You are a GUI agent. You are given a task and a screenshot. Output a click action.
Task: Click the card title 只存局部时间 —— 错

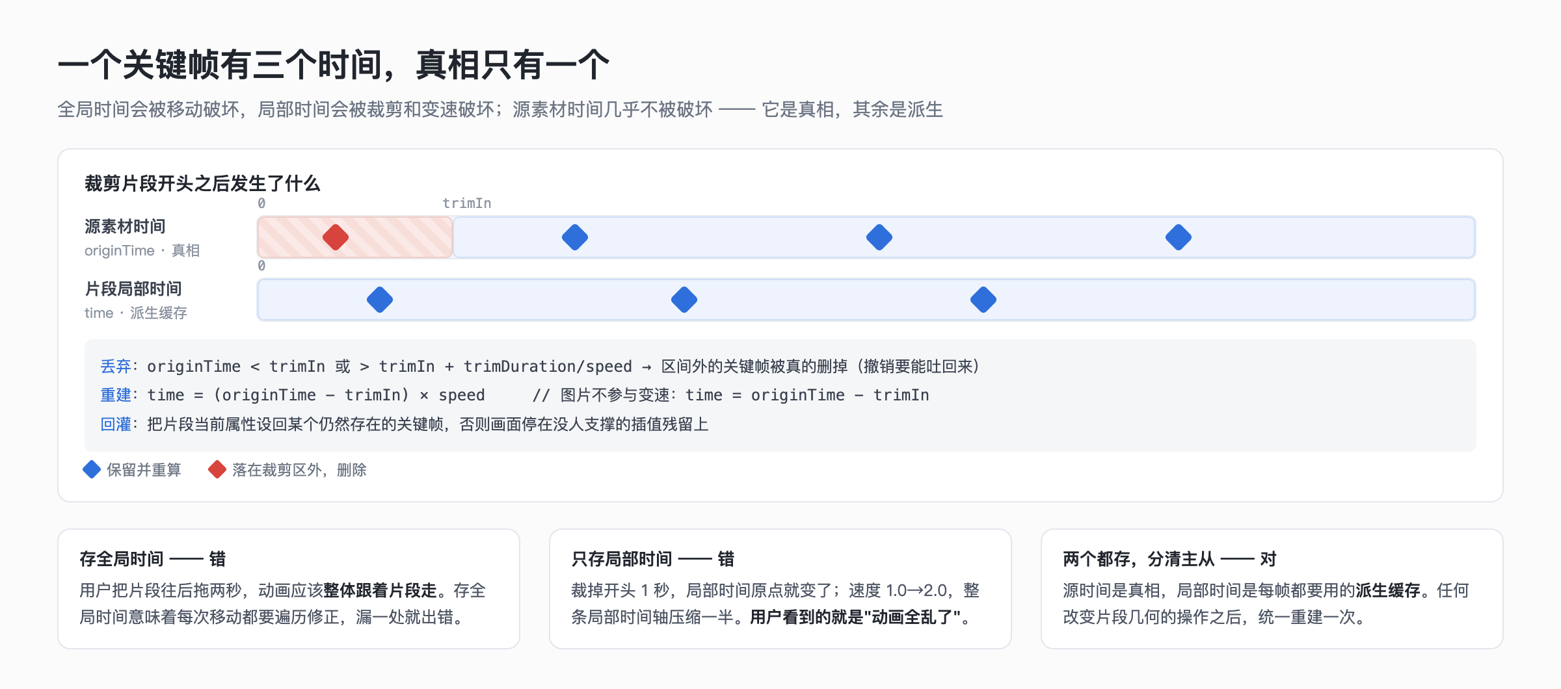653,559
